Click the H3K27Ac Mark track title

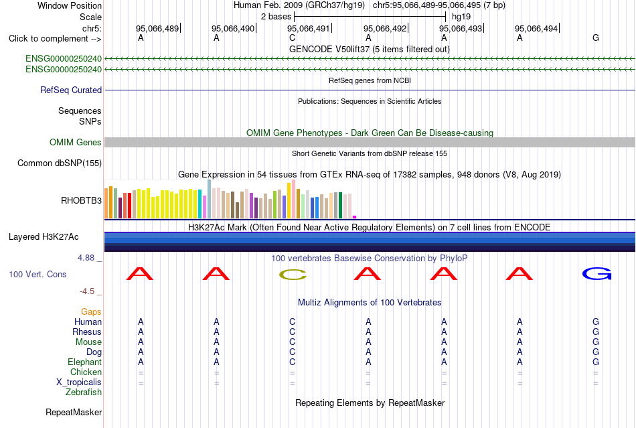pos(370,227)
